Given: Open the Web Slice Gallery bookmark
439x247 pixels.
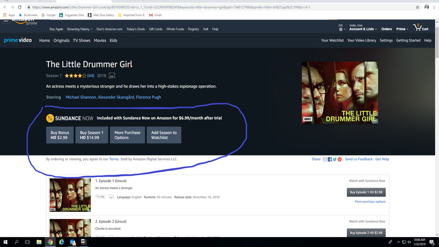Looking at the screenshot, I should coord(101,15).
